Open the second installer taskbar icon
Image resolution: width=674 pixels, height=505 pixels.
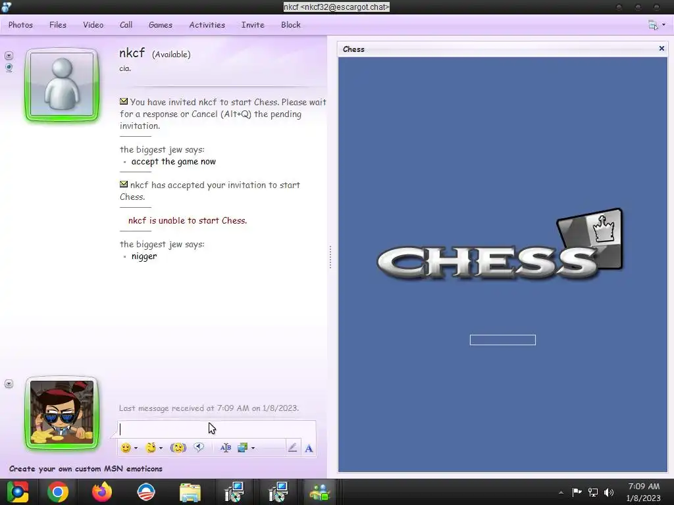278,492
